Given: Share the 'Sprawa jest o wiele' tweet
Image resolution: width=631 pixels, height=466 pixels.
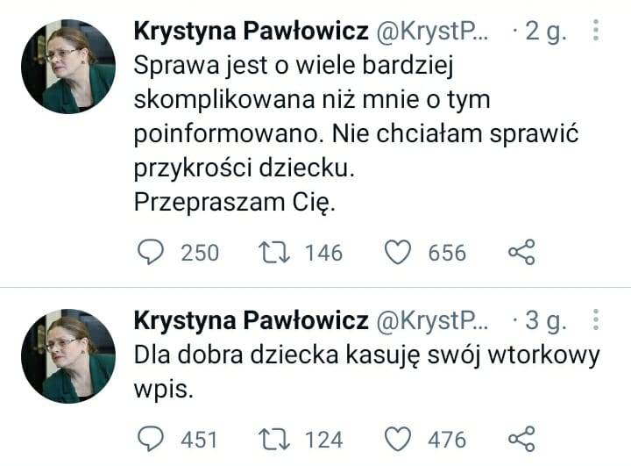Looking at the screenshot, I should (x=521, y=254).
